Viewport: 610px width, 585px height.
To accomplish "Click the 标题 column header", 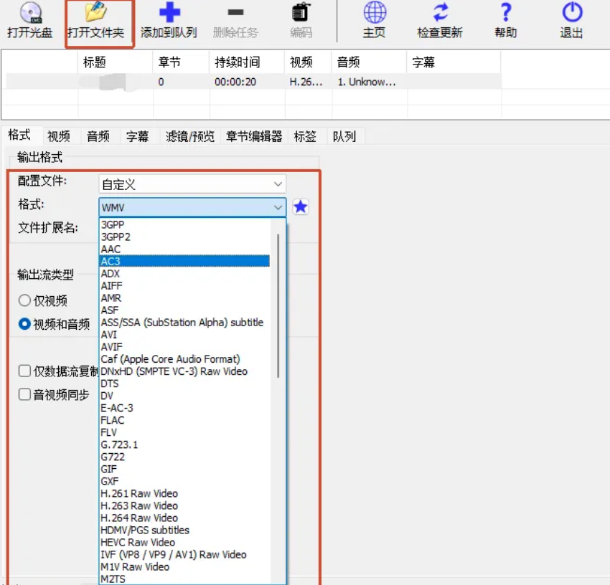I will pos(115,62).
